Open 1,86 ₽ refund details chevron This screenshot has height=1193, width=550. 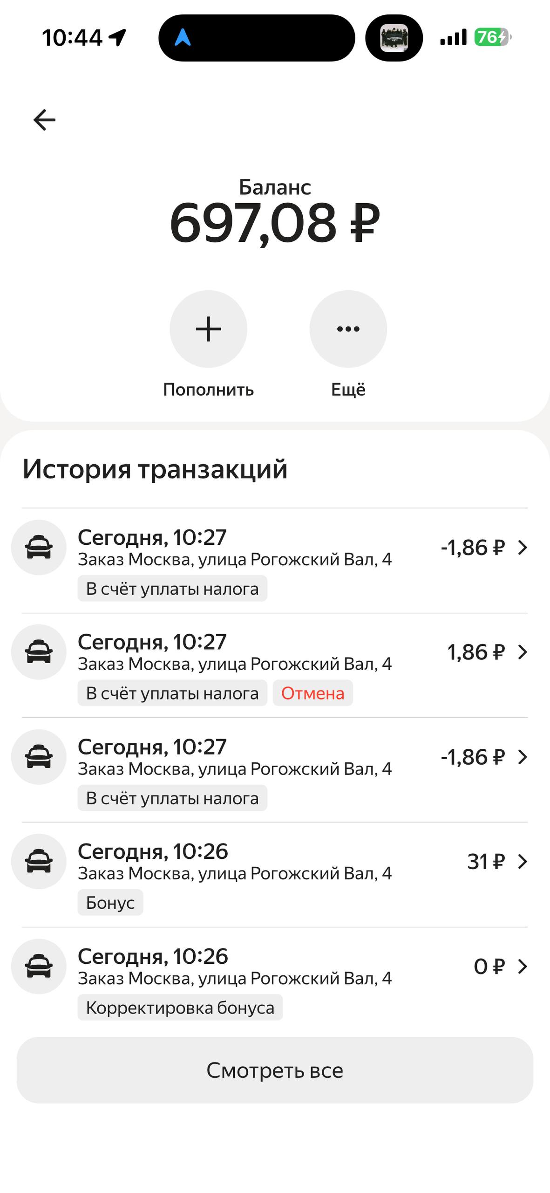pyautogui.click(x=523, y=652)
